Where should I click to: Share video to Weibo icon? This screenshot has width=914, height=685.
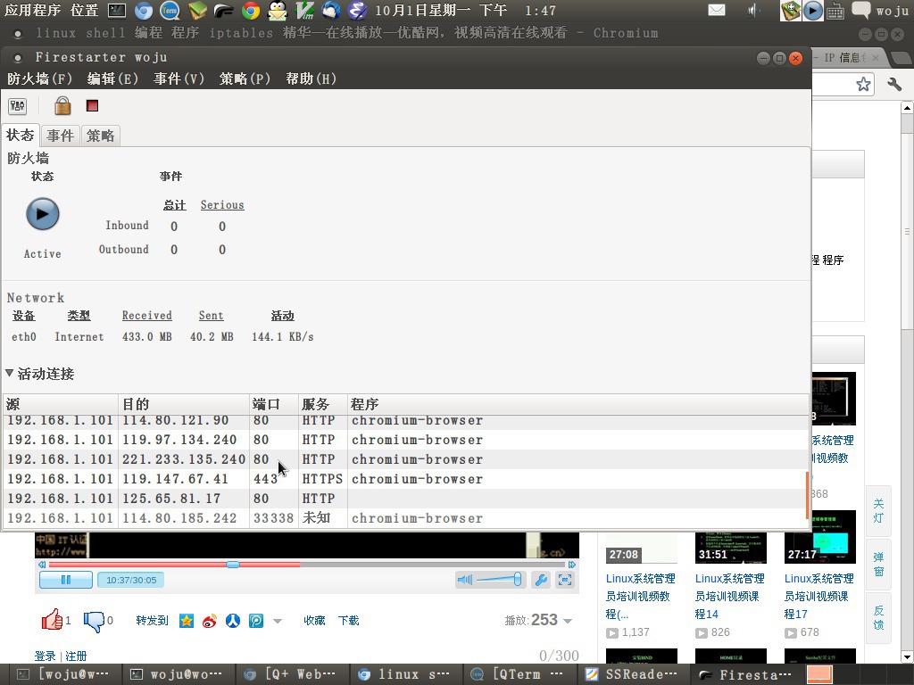tap(210, 621)
